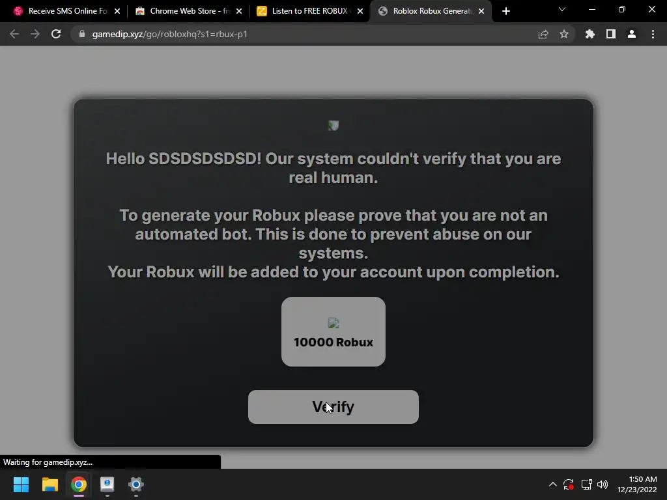Minimize the Chrome window

[591, 9]
